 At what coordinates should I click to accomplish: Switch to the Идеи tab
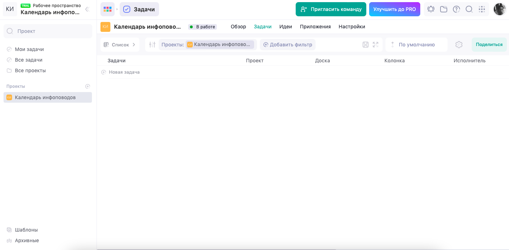point(285,27)
